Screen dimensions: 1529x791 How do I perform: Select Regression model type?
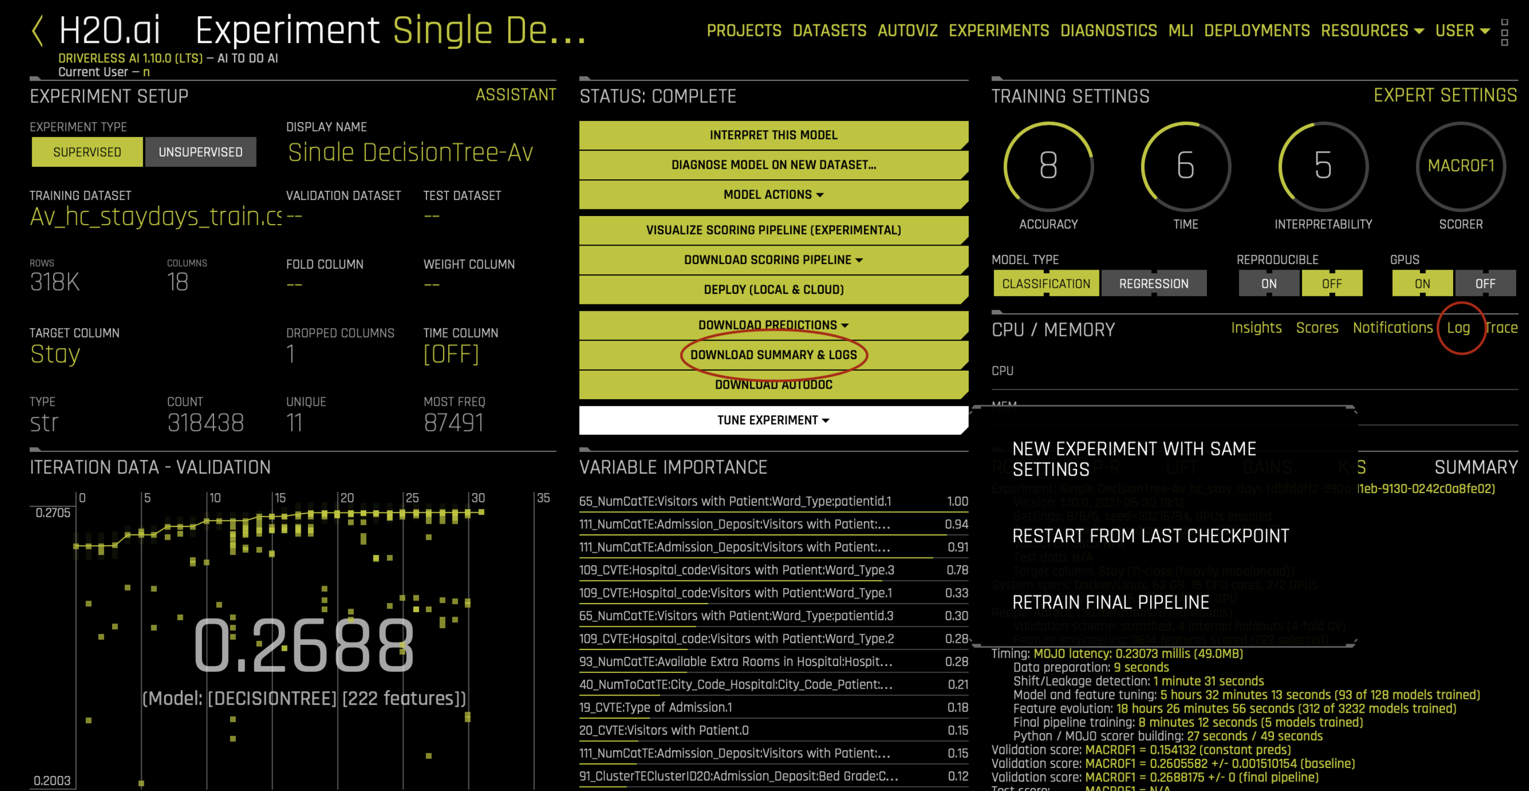(1153, 284)
